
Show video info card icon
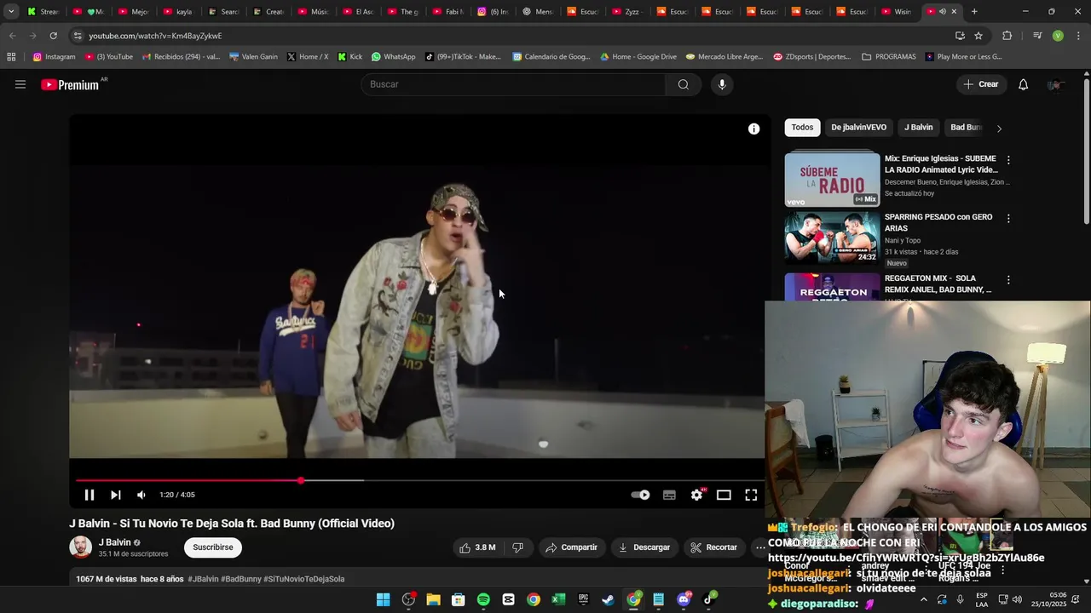pyautogui.click(x=753, y=129)
